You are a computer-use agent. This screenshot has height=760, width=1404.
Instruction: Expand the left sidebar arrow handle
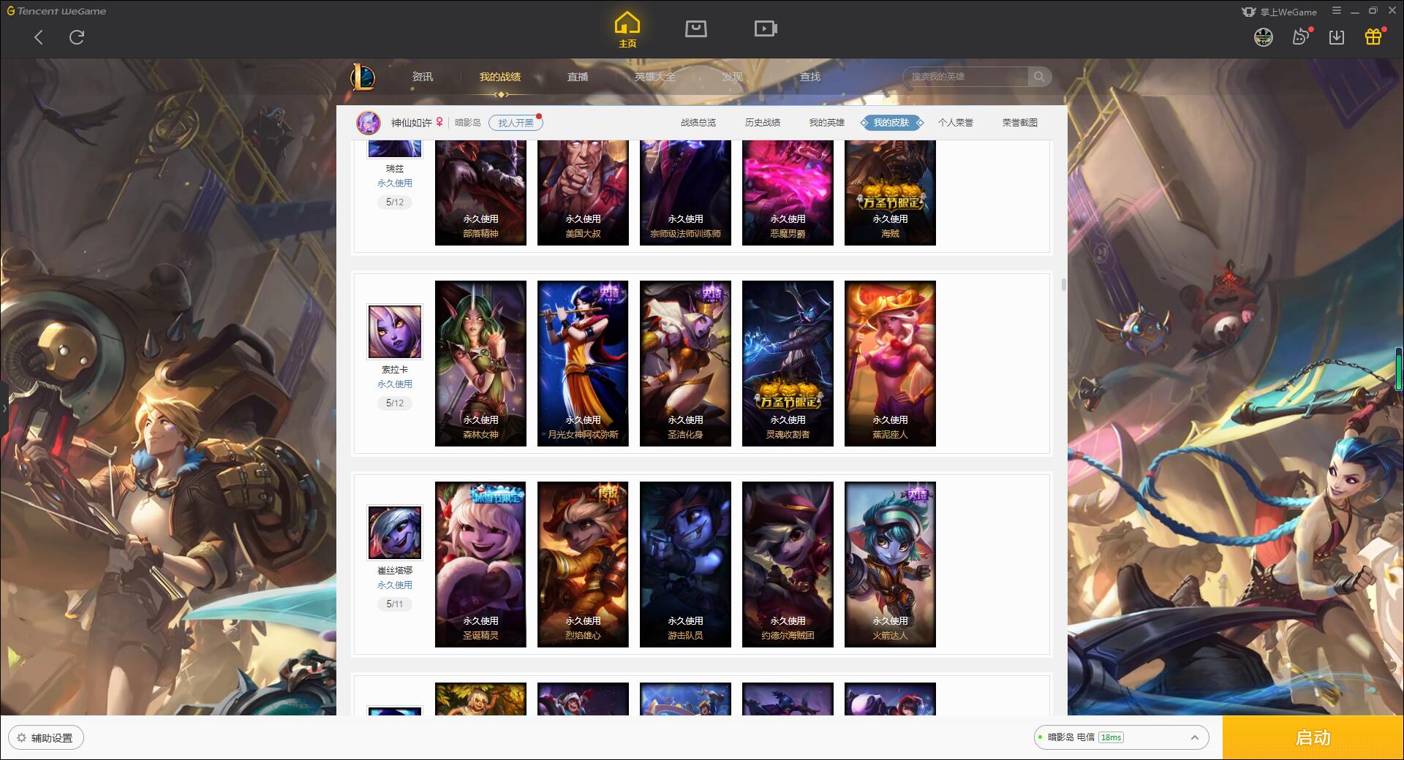coord(4,408)
